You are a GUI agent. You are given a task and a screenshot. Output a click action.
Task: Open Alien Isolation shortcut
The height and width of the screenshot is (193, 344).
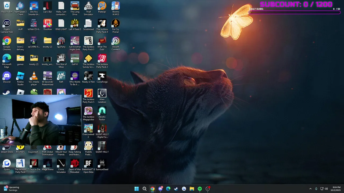tap(102, 96)
